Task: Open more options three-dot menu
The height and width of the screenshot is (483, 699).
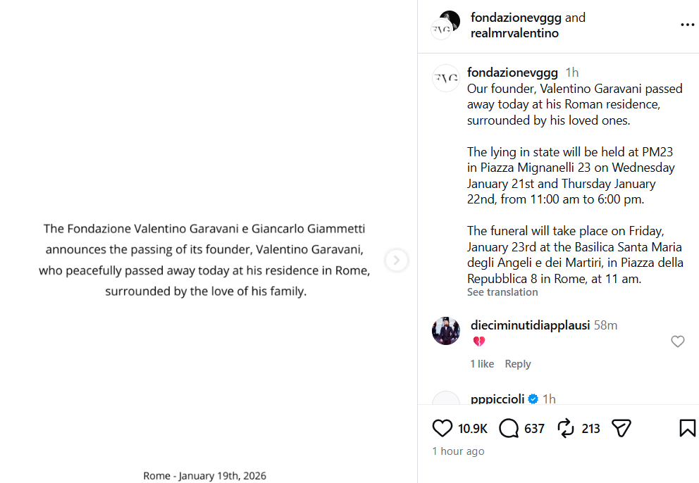Action: (687, 25)
